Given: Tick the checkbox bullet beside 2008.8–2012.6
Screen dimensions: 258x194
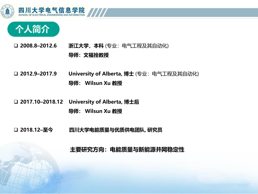Looking at the screenshot, I should pyautogui.click(x=16, y=46).
